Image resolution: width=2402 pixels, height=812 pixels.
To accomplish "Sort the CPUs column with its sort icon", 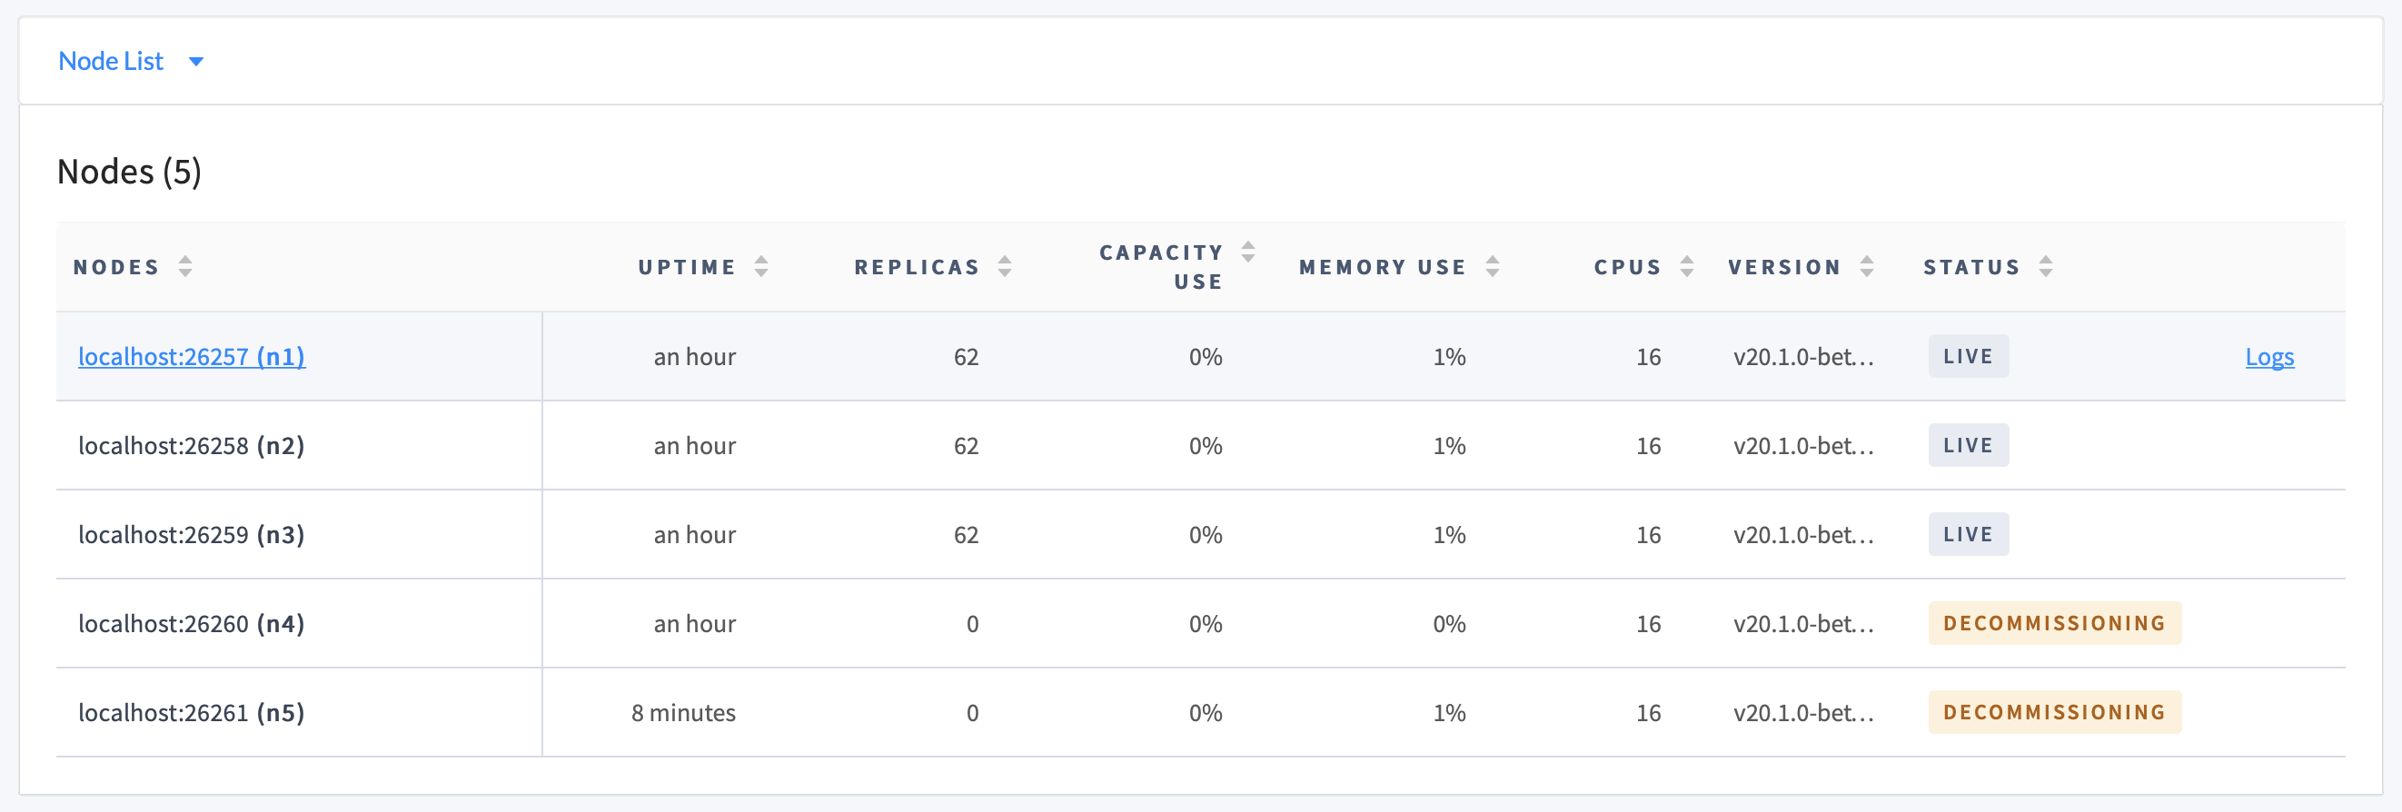I will [1687, 267].
